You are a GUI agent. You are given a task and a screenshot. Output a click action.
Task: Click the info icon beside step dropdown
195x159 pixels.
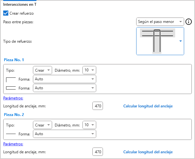coord(189,22)
